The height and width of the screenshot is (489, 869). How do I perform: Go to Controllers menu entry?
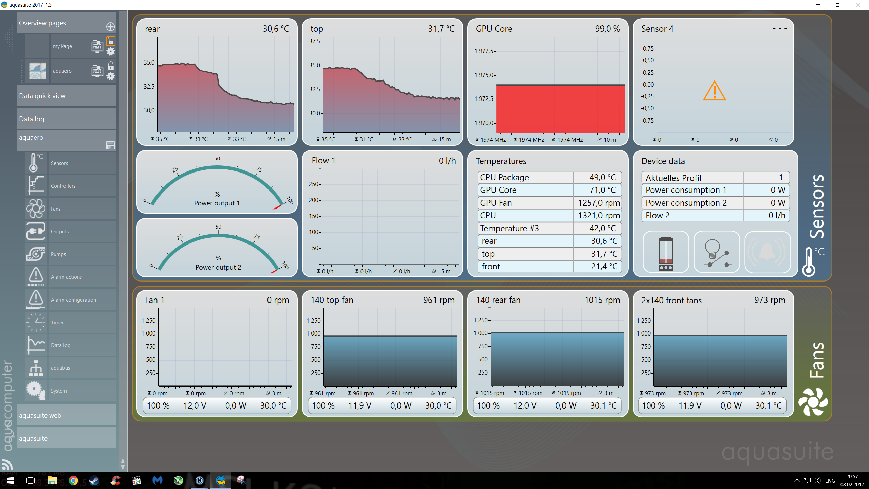82,186
